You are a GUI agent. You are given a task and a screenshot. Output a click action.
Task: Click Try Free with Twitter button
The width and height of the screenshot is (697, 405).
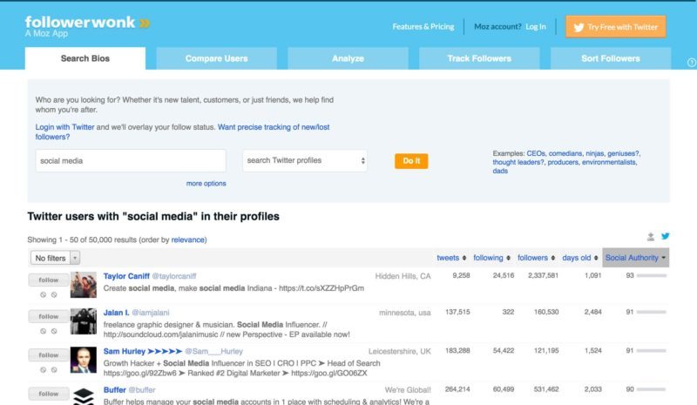coord(616,27)
